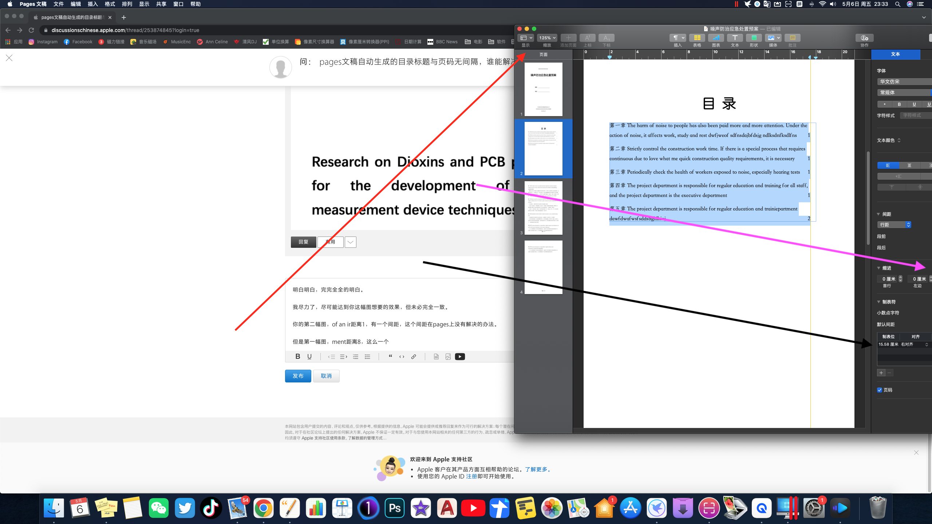Click the blue 发布 button

(x=298, y=376)
